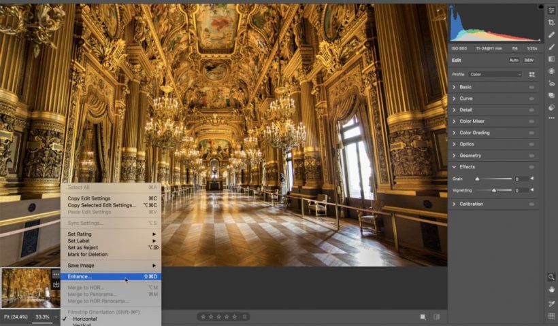Open the profile browser grid icon
This screenshot has height=326, width=558.
coord(532,74)
